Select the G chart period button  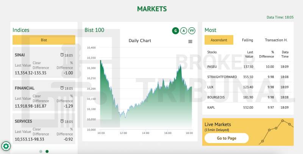175,31
